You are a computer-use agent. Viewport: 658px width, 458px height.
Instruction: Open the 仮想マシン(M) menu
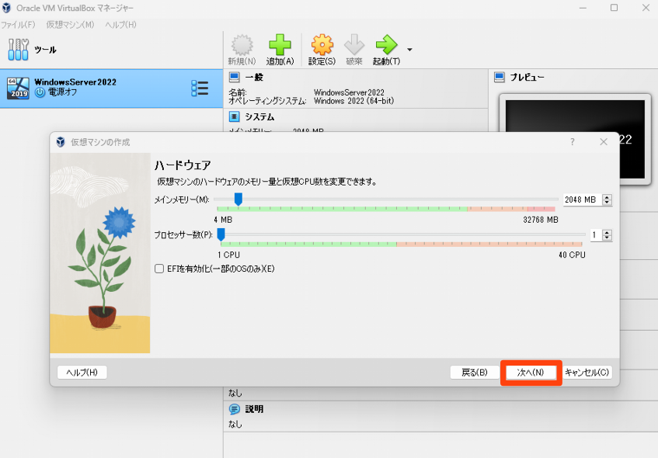coord(70,25)
